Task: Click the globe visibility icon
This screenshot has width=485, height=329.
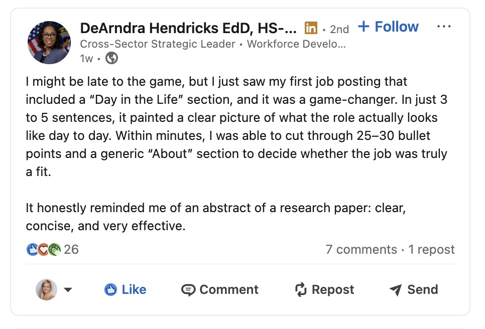Action: pos(112,59)
